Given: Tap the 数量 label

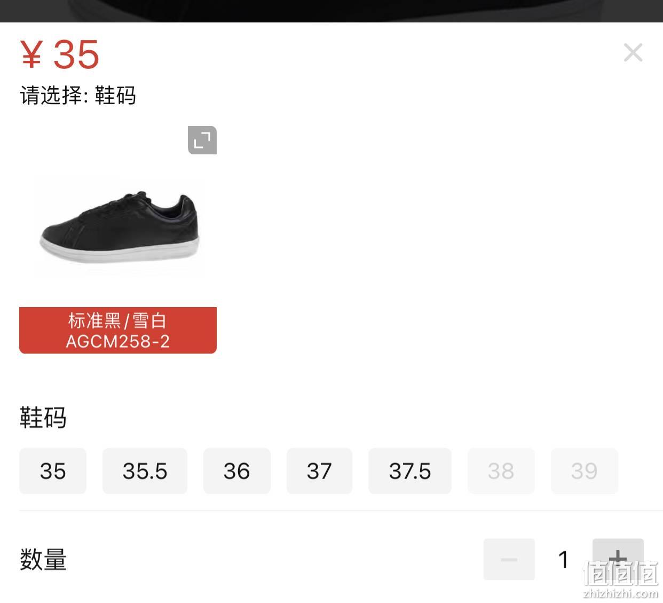Looking at the screenshot, I should coord(43,560).
